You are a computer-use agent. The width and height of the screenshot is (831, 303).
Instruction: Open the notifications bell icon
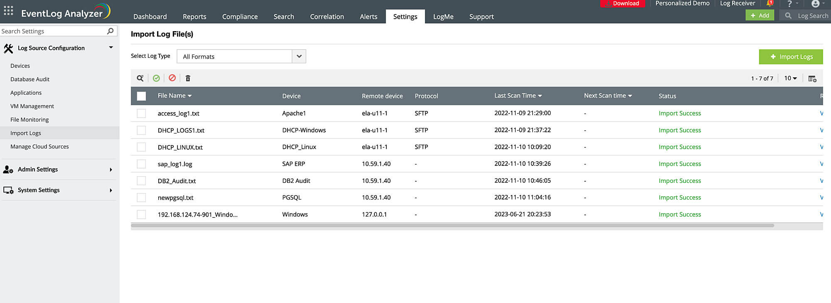click(770, 3)
